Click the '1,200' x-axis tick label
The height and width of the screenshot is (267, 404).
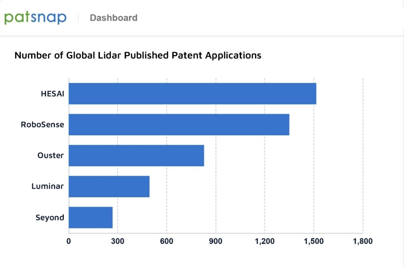(265, 241)
